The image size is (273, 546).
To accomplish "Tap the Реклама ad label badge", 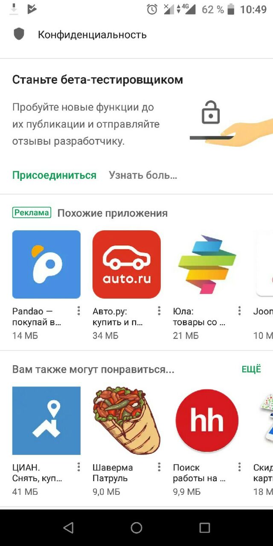I will coord(32,212).
